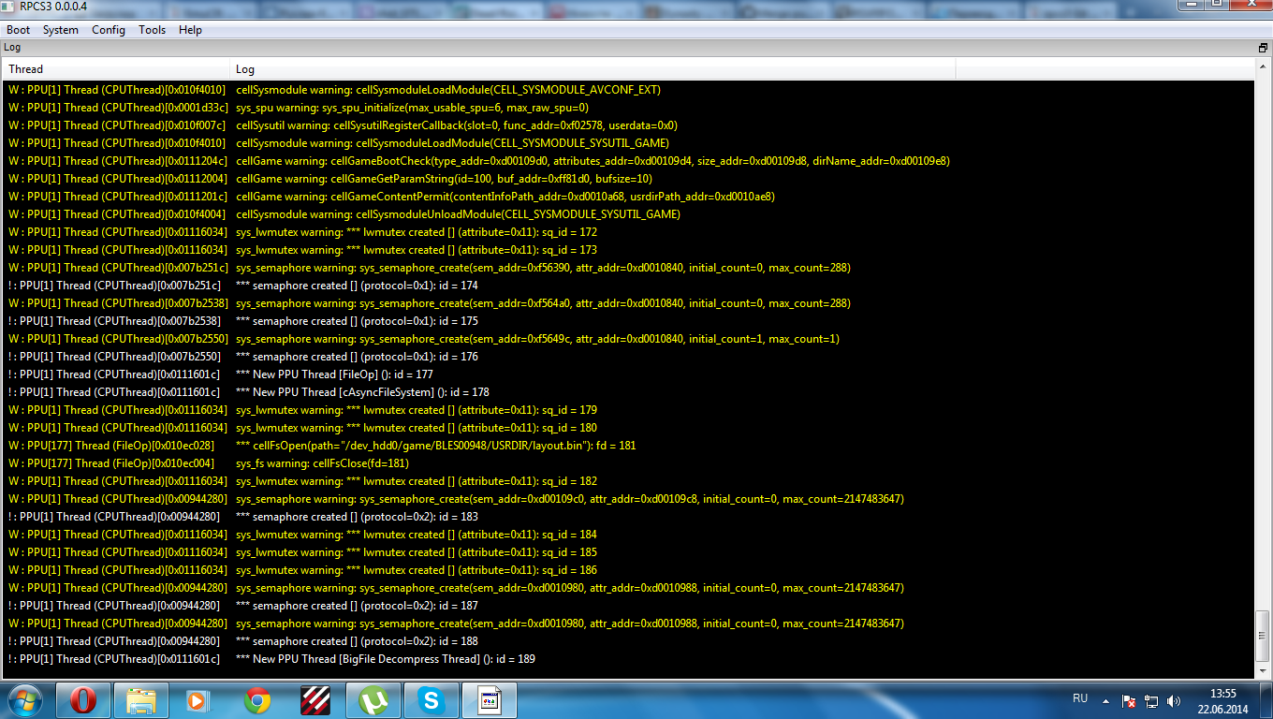Select lwmutex created row sq_id = 172
This screenshot has height=719, width=1273.
click(628, 232)
